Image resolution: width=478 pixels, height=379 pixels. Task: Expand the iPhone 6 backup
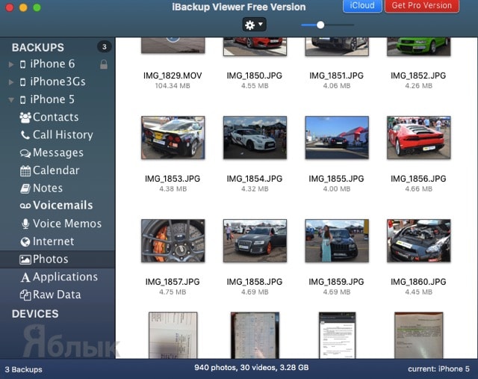click(11, 64)
